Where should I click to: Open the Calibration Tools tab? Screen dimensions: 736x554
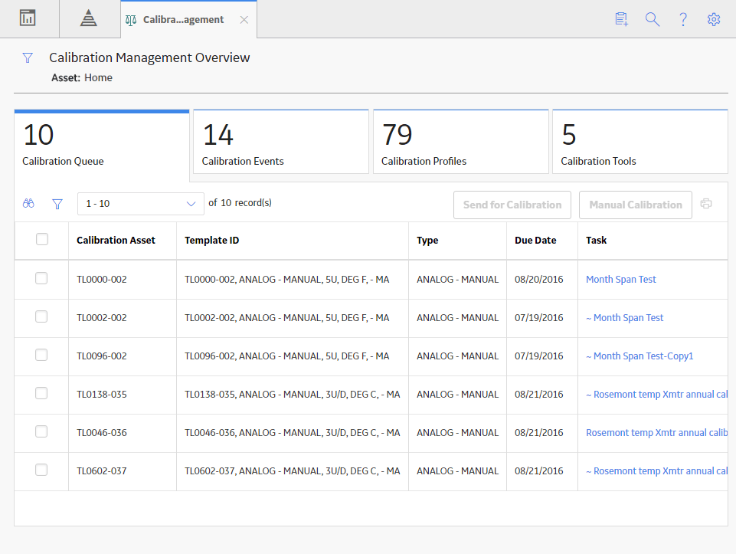click(640, 142)
